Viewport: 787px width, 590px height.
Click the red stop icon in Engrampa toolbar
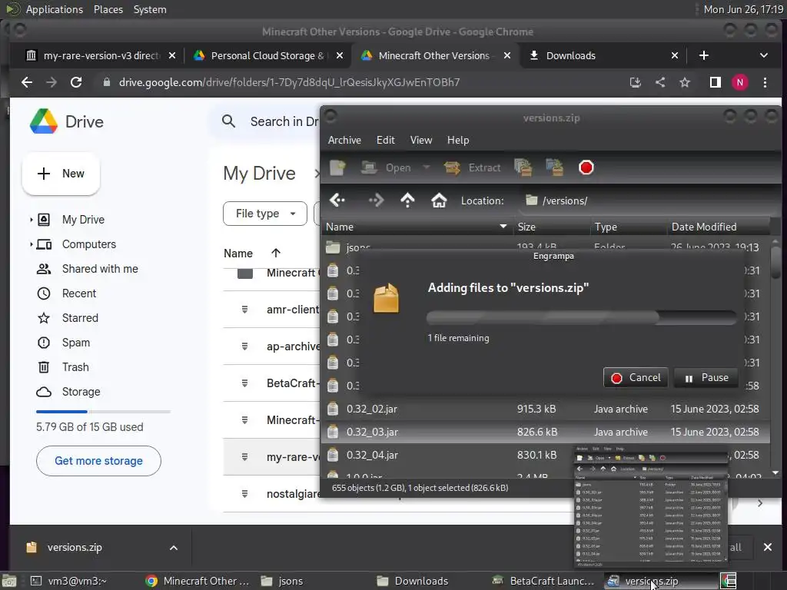pyautogui.click(x=586, y=167)
